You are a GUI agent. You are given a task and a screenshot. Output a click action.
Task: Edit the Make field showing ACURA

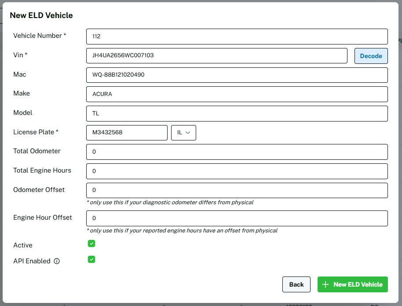point(237,94)
